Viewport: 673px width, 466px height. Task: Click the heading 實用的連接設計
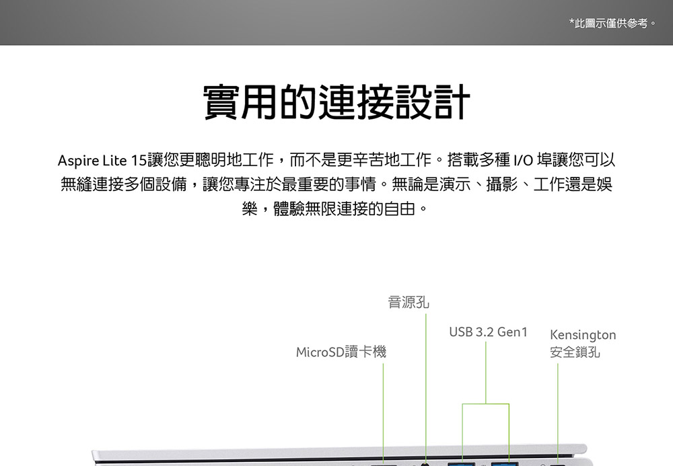pos(336,102)
